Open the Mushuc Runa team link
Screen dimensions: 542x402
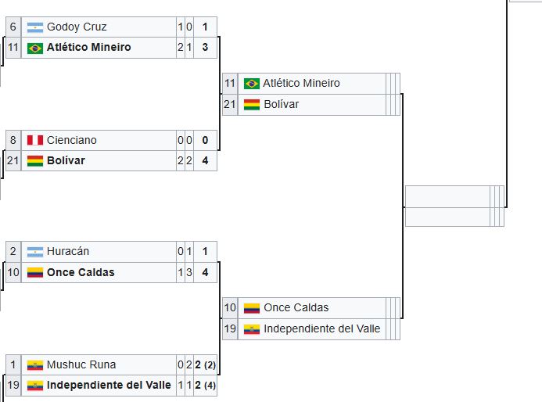tap(81, 365)
